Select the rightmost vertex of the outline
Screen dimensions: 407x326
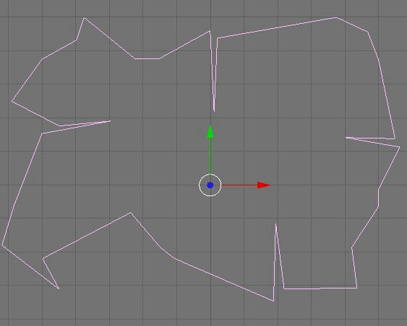399,147
